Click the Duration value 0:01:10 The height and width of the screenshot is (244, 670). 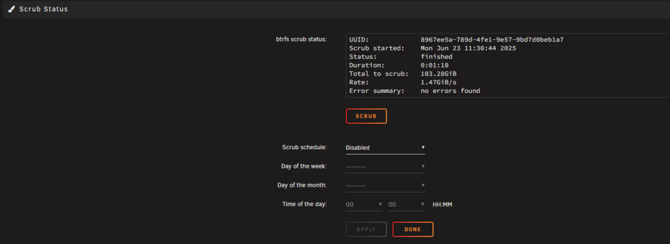point(435,66)
